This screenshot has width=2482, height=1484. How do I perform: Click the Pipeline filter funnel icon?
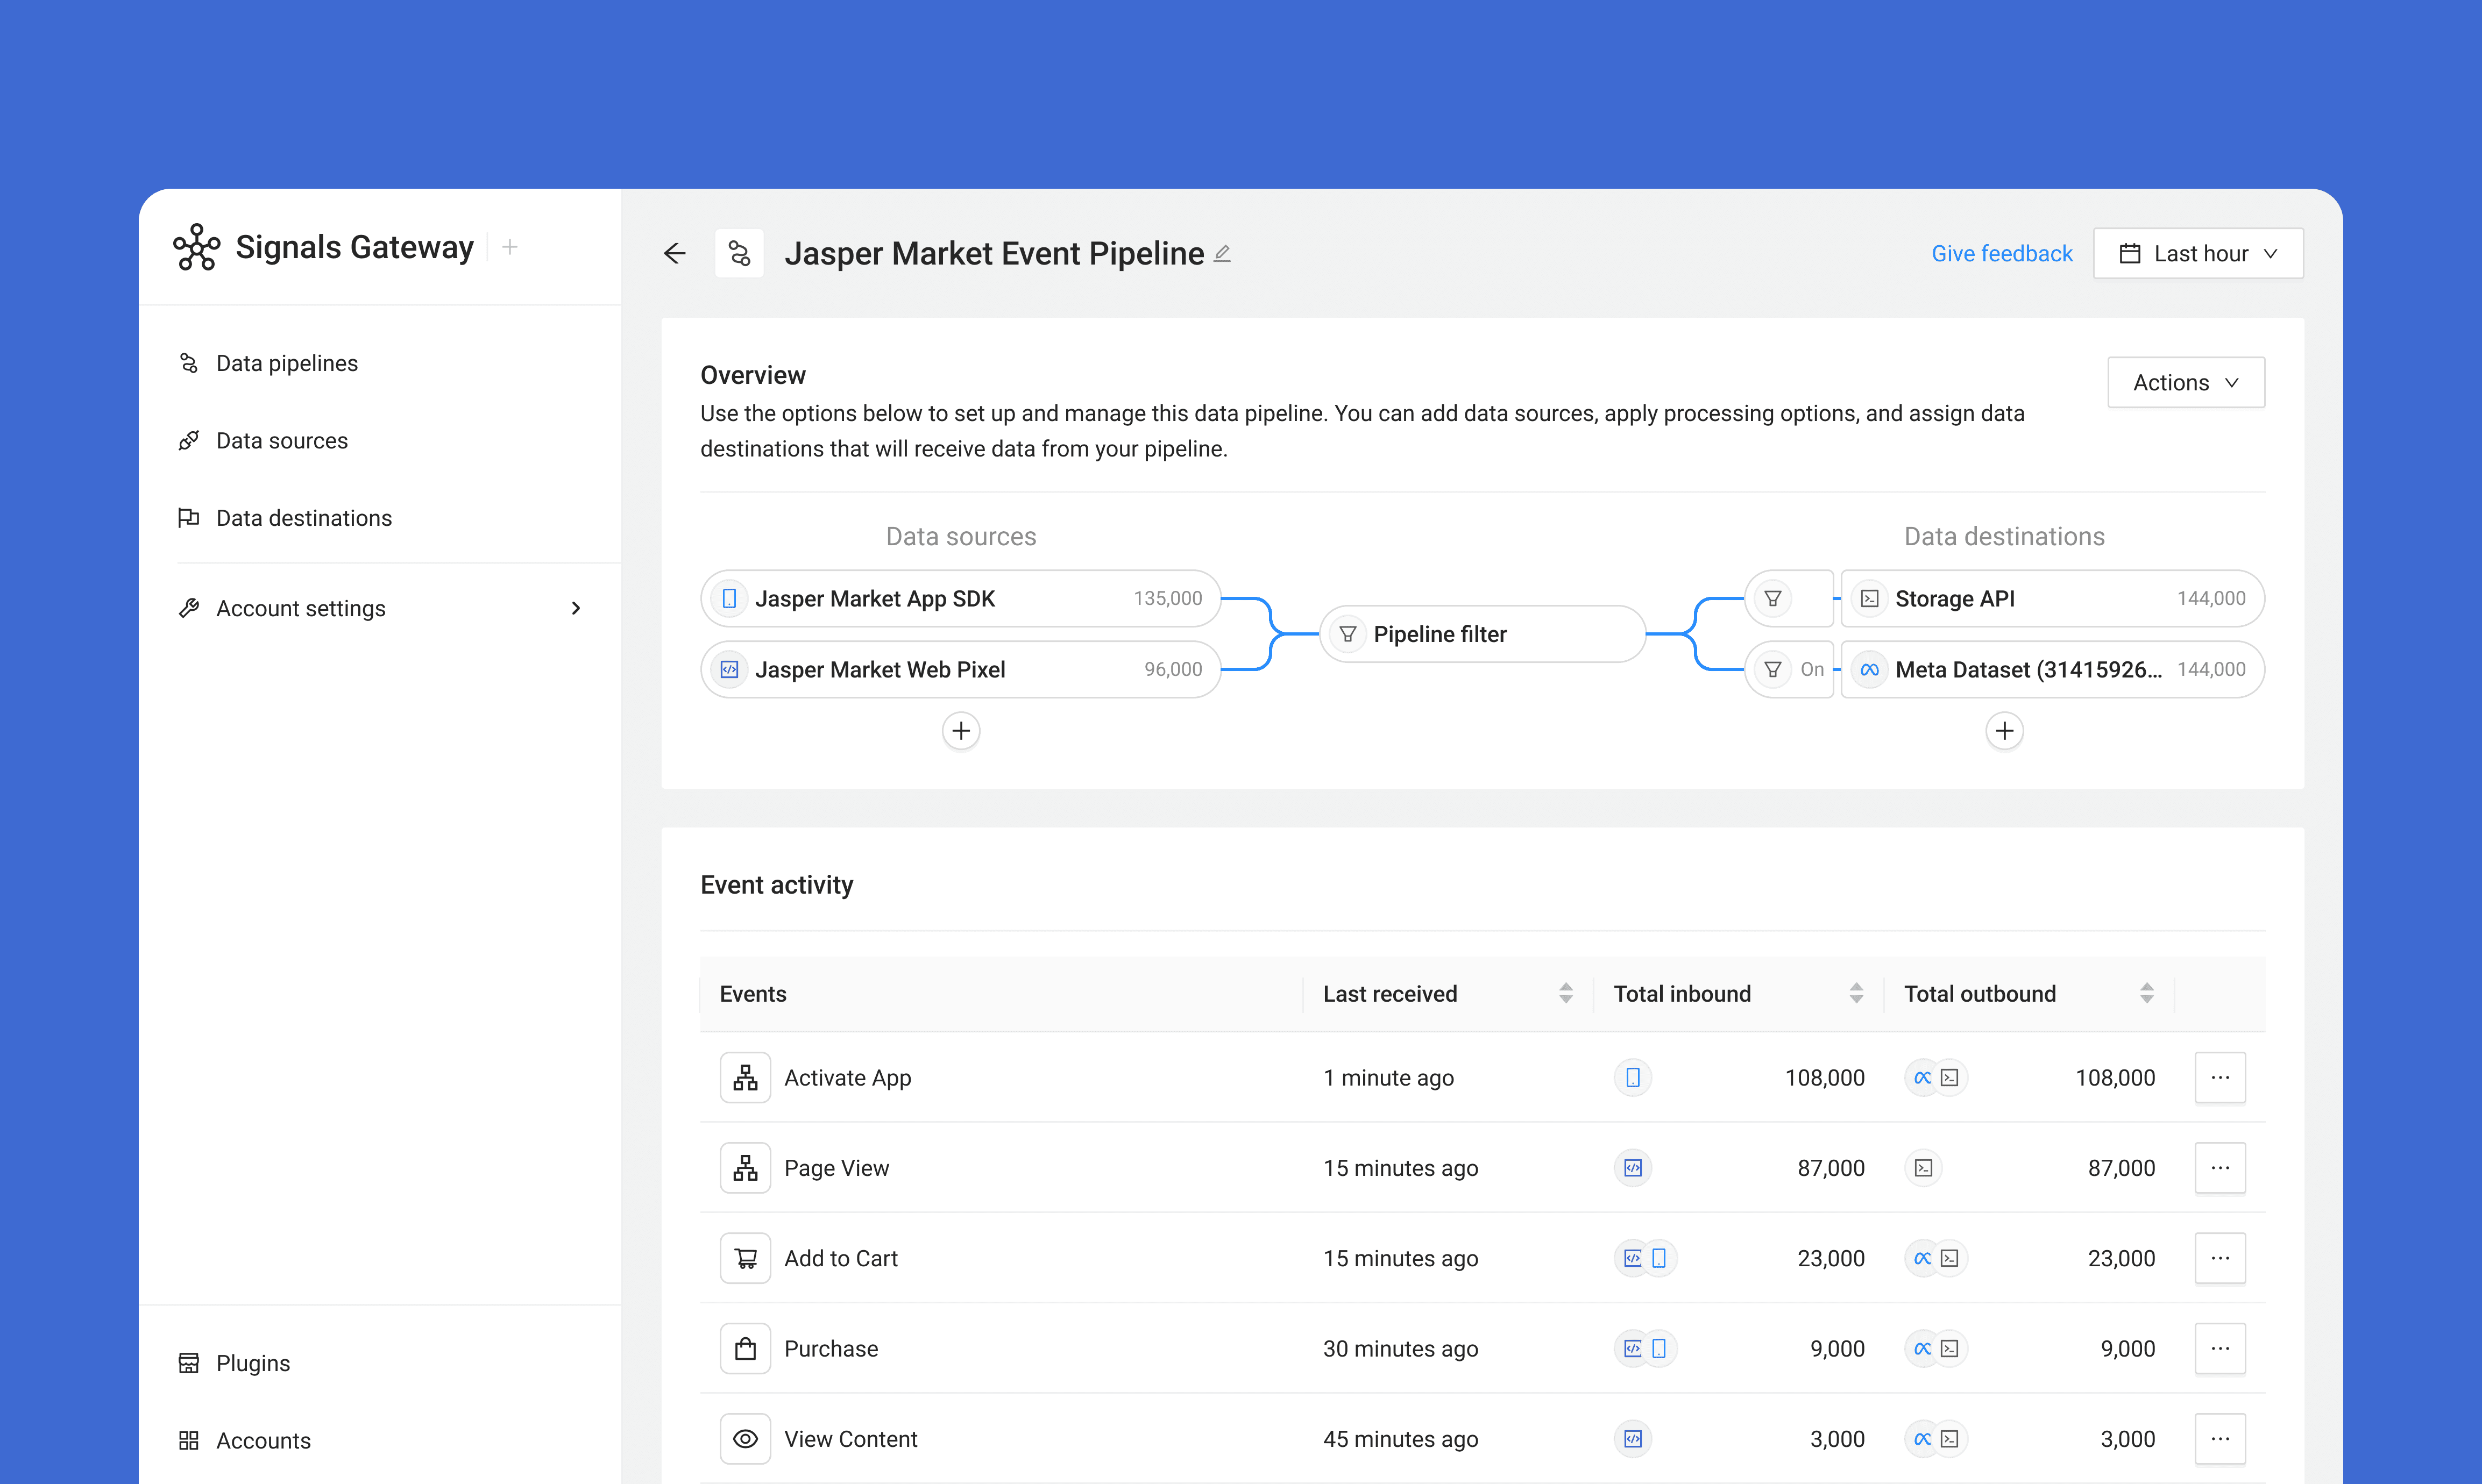click(x=1348, y=634)
